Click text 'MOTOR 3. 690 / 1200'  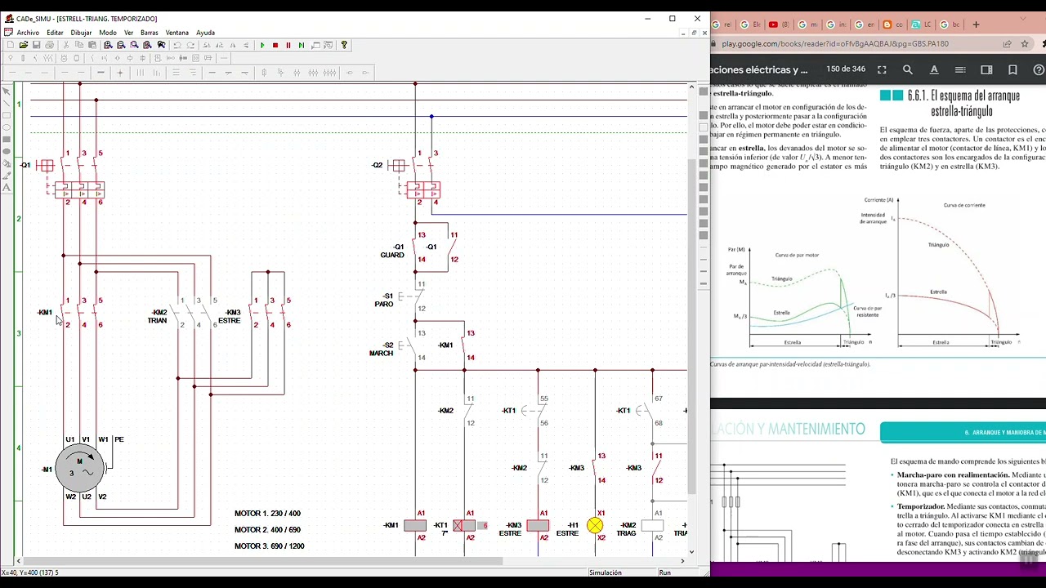269,546
